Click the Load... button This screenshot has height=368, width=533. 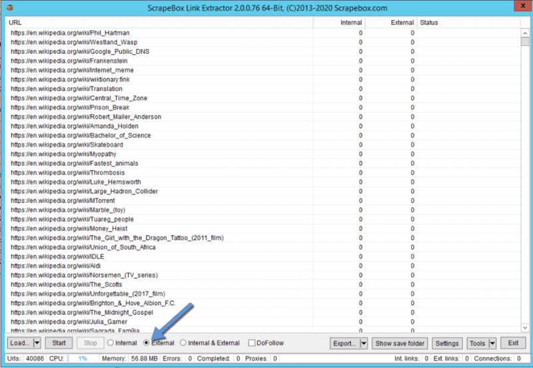20,343
